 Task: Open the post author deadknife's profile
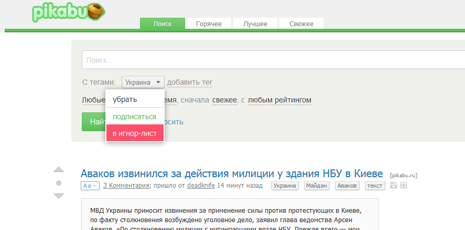[x=201, y=186]
